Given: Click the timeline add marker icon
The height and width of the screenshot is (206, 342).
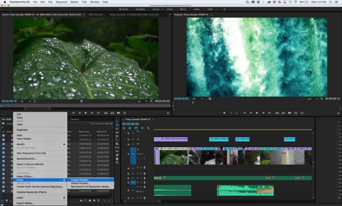Looking at the screenshot, I should pyautogui.click(x=142, y=128).
